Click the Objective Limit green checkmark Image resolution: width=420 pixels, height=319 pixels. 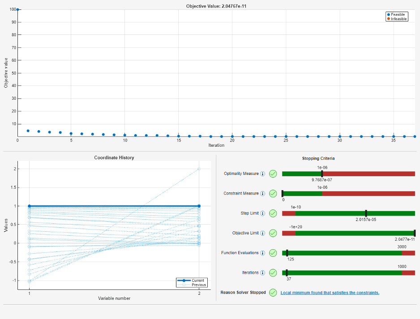[x=273, y=233]
